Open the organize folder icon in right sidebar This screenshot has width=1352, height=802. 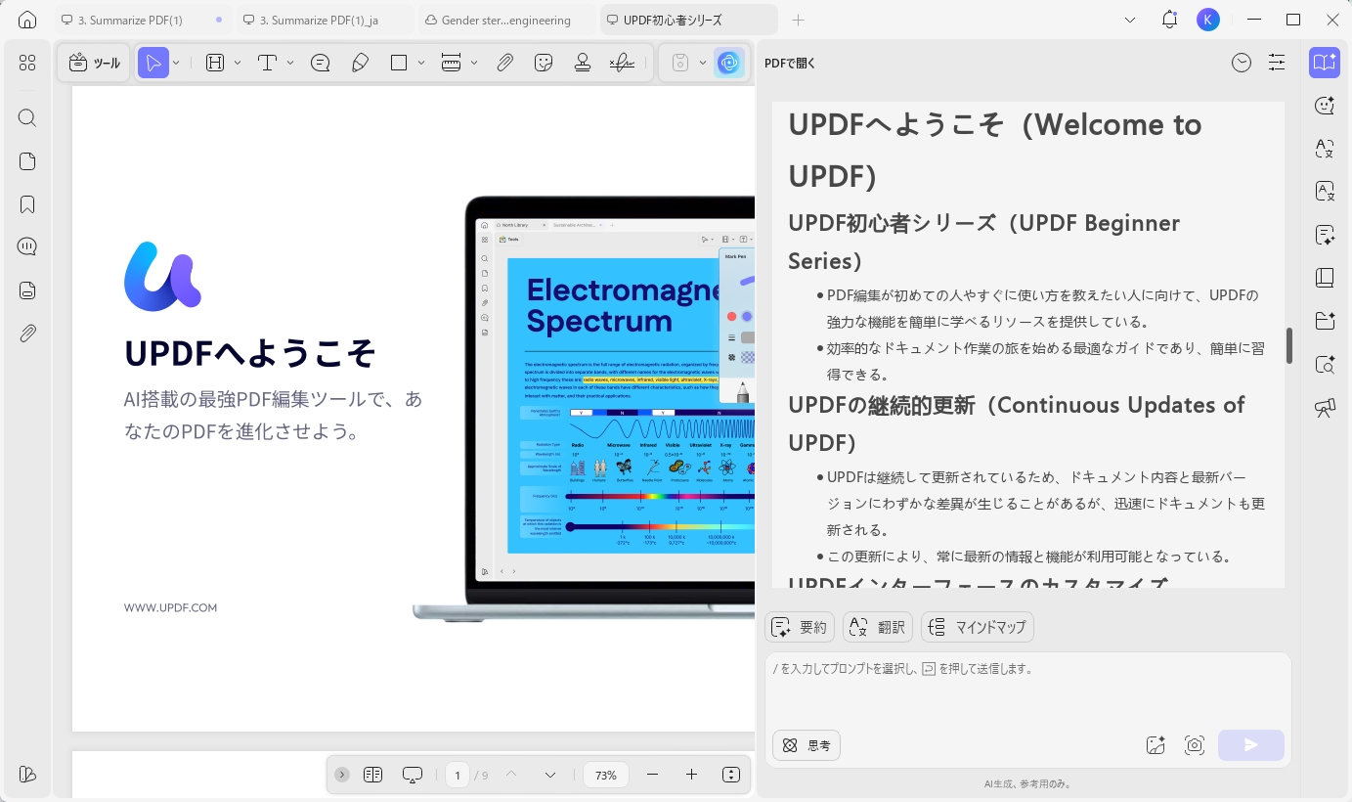(x=1325, y=321)
